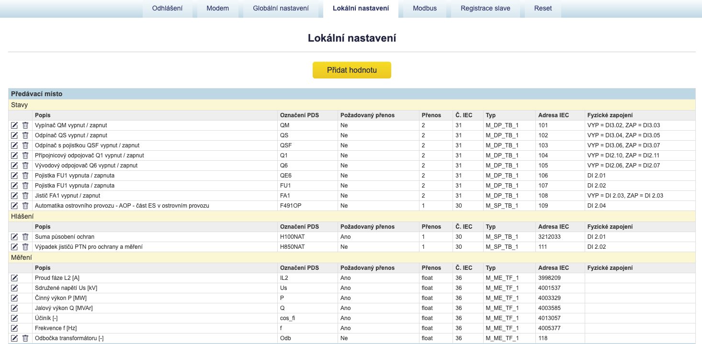
Task: Open the Reset tab
Action: [543, 9]
